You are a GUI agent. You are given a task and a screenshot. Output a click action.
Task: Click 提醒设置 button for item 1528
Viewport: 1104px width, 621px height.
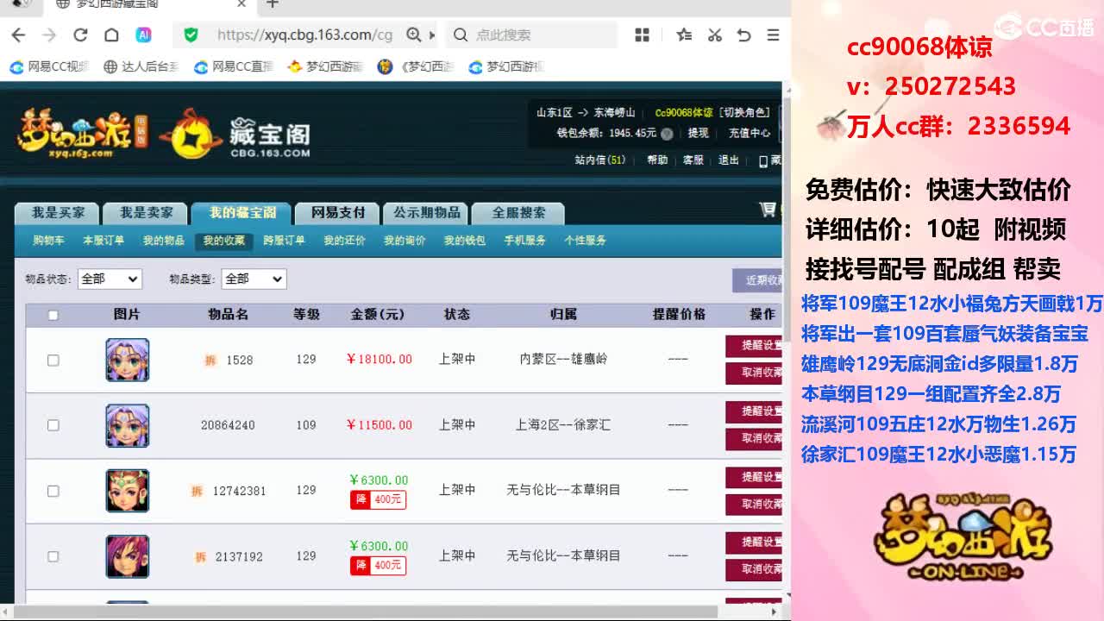coord(755,346)
